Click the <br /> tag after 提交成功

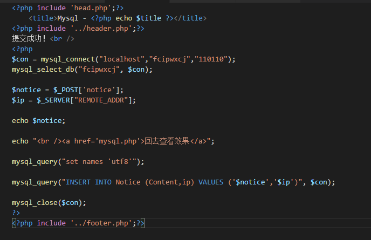point(62,39)
